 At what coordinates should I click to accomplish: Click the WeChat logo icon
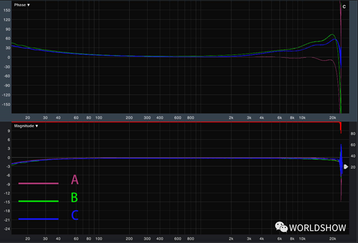[x=281, y=227]
